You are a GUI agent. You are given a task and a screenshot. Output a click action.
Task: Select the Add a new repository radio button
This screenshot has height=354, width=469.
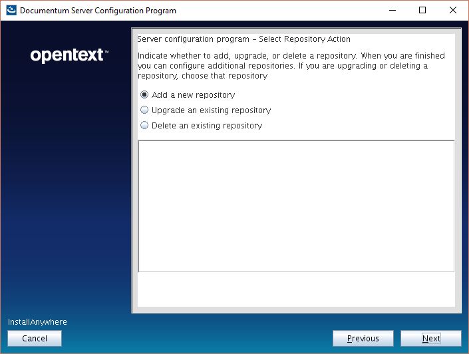[x=144, y=95]
